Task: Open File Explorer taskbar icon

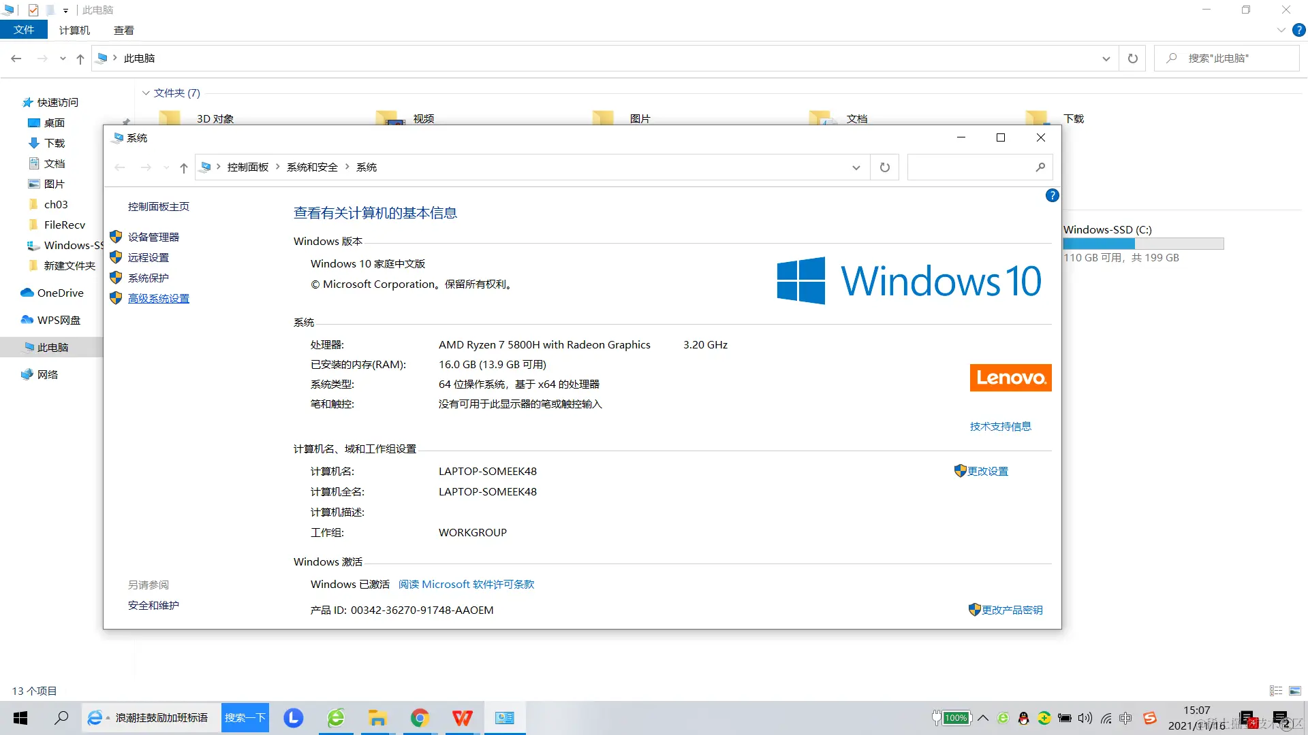Action: 377,718
